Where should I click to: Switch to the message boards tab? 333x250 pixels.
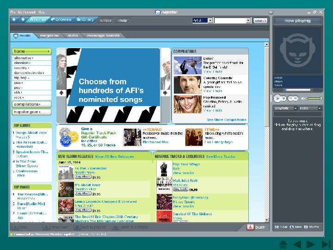[x=103, y=36]
